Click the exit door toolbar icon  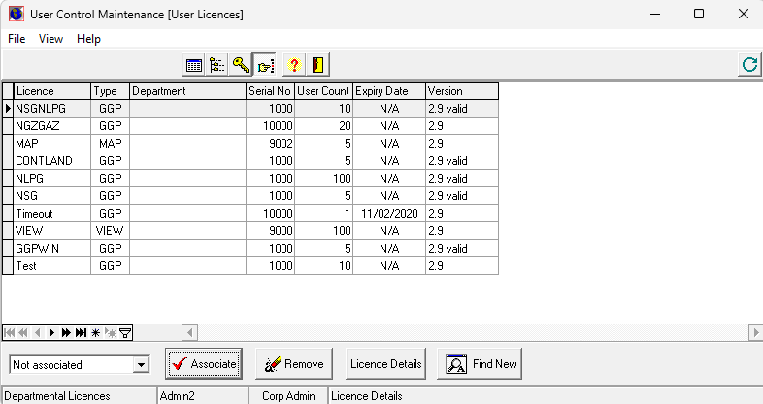coord(317,65)
